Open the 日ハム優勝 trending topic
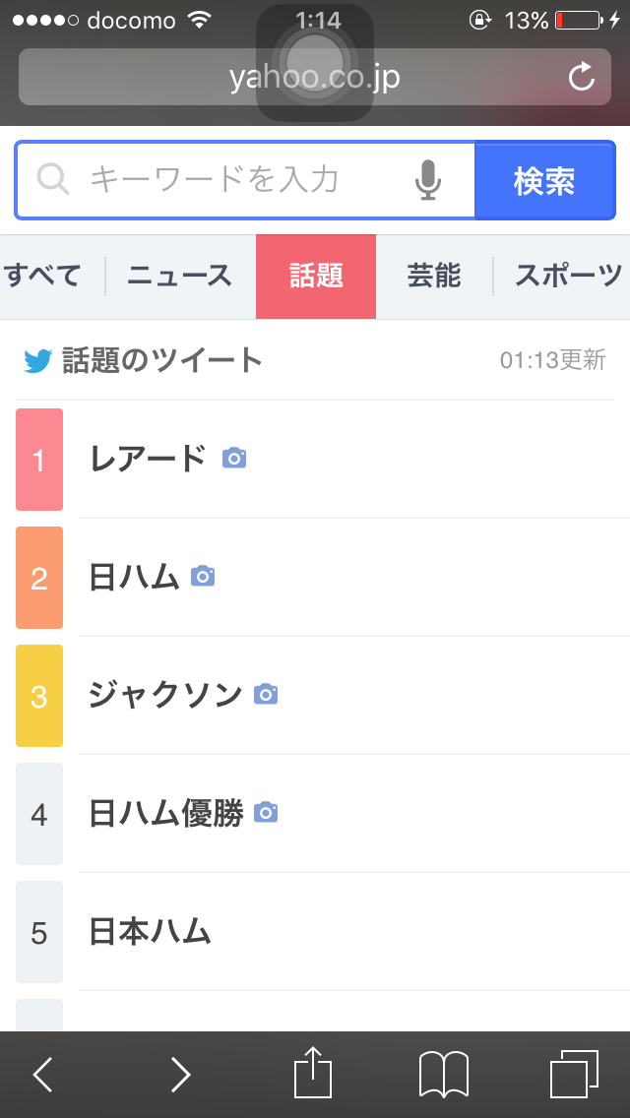This screenshot has height=1118, width=630. click(x=165, y=813)
